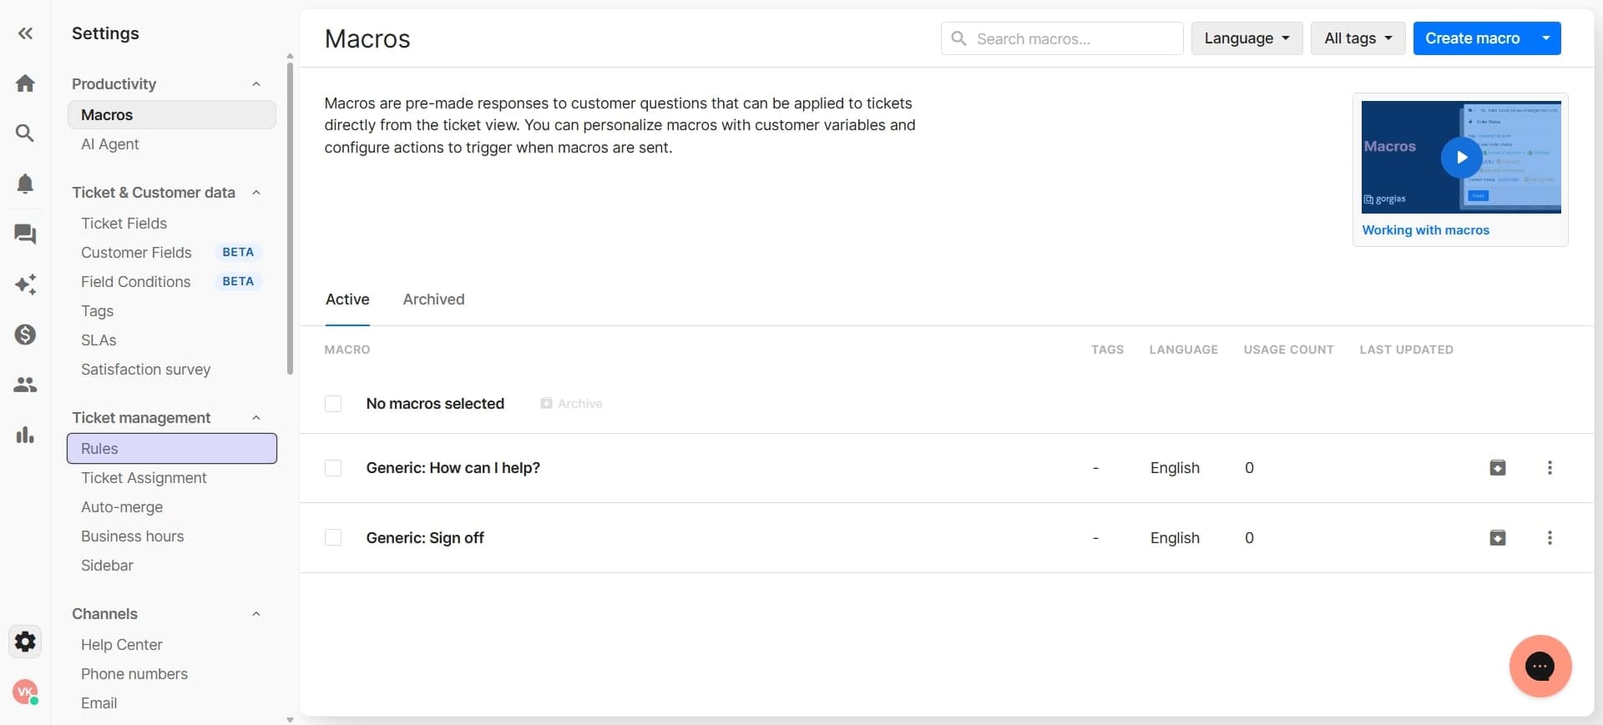Open the AI sparkle icon

click(x=25, y=284)
